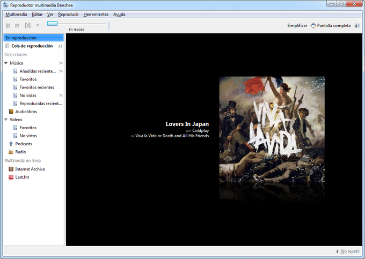The image size is (365, 259).
Task: Click the En reposo status text
Action: (76, 29)
